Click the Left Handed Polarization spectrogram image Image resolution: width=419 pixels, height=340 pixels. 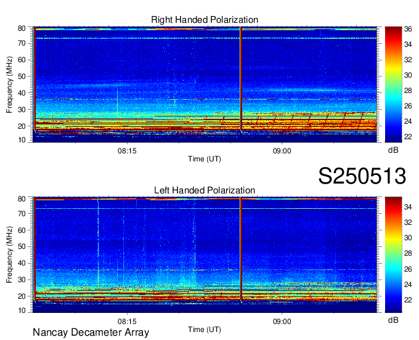tap(205, 255)
